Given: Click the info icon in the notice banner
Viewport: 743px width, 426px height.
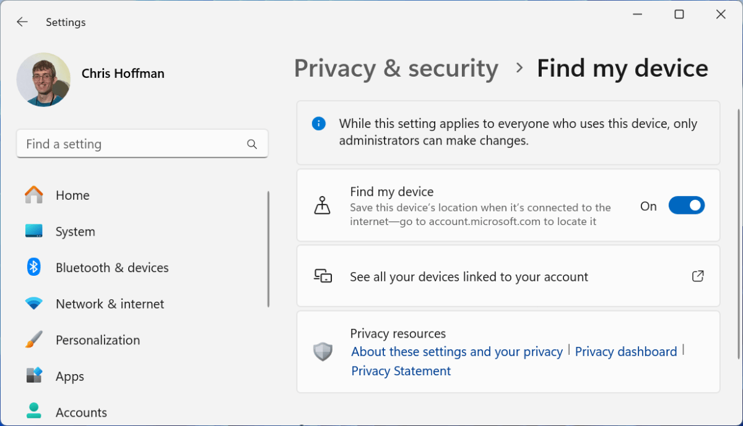Looking at the screenshot, I should [x=318, y=123].
